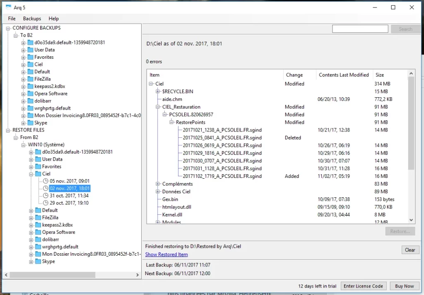Open the Help menu
This screenshot has height=295, width=424.
pyautogui.click(x=53, y=19)
